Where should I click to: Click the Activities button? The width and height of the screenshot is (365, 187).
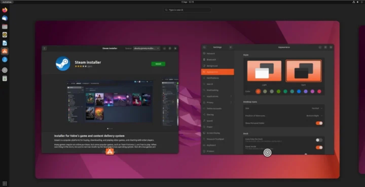(7, 2)
